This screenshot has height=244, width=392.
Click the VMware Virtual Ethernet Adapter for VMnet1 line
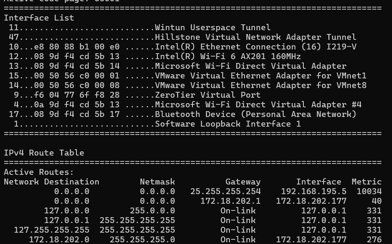point(260,75)
